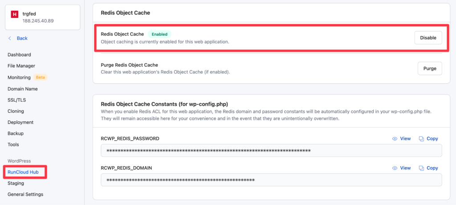The width and height of the screenshot is (456, 205).
Task: Click the masked Redis password field
Action: [271, 151]
